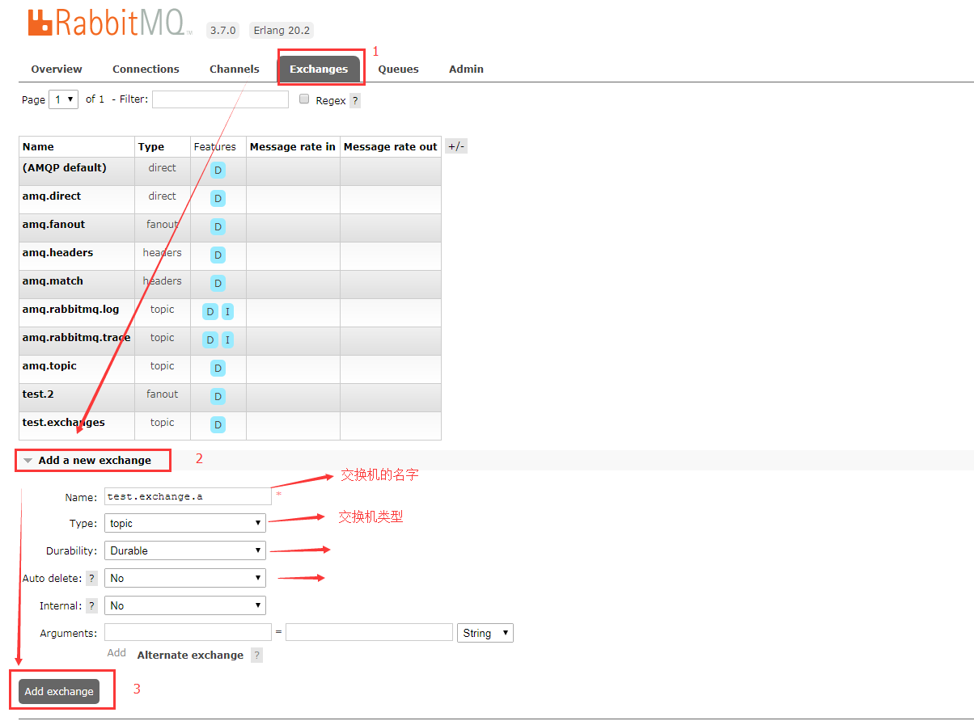Screen dimensions: 974x721
Task: Open the amq.topic exchange
Action: 49,365
